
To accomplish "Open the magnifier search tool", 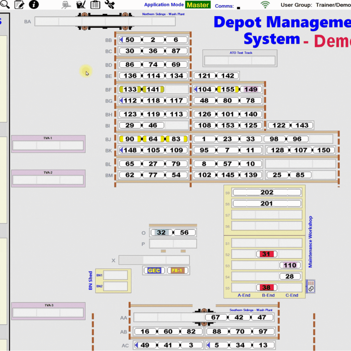I will 5,4.
